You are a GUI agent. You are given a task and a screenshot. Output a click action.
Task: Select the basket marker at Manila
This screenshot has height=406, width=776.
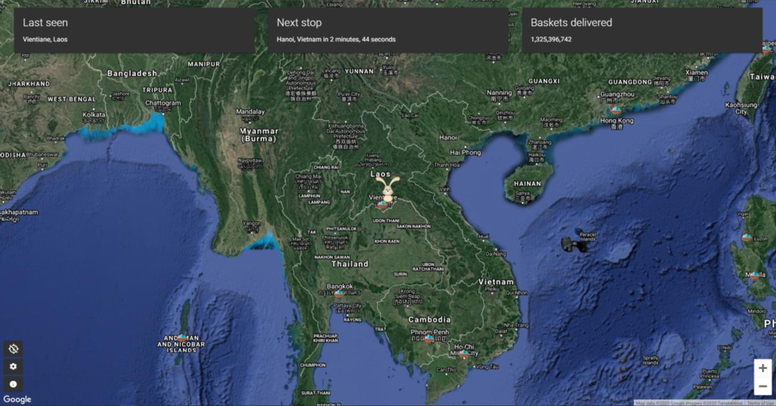754,275
